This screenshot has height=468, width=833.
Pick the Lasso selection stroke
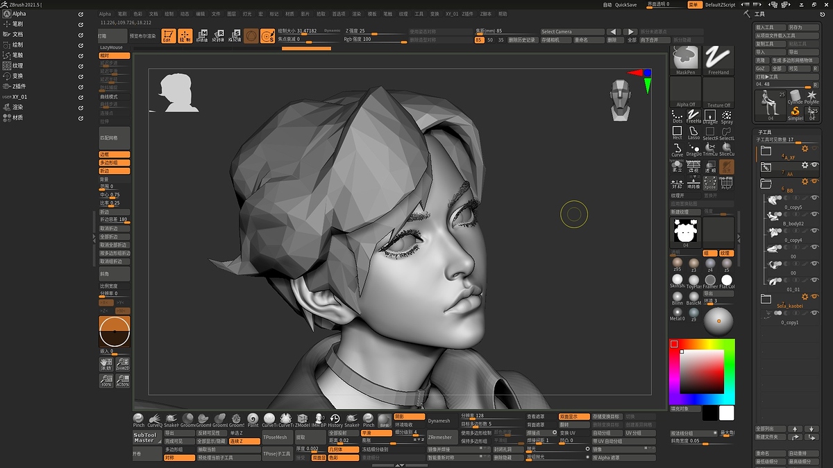(693, 132)
